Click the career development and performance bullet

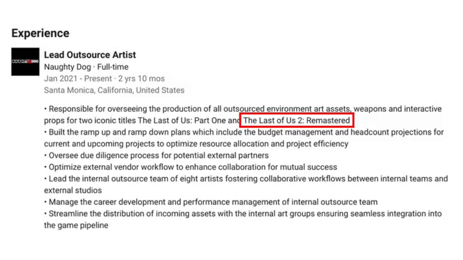click(211, 202)
